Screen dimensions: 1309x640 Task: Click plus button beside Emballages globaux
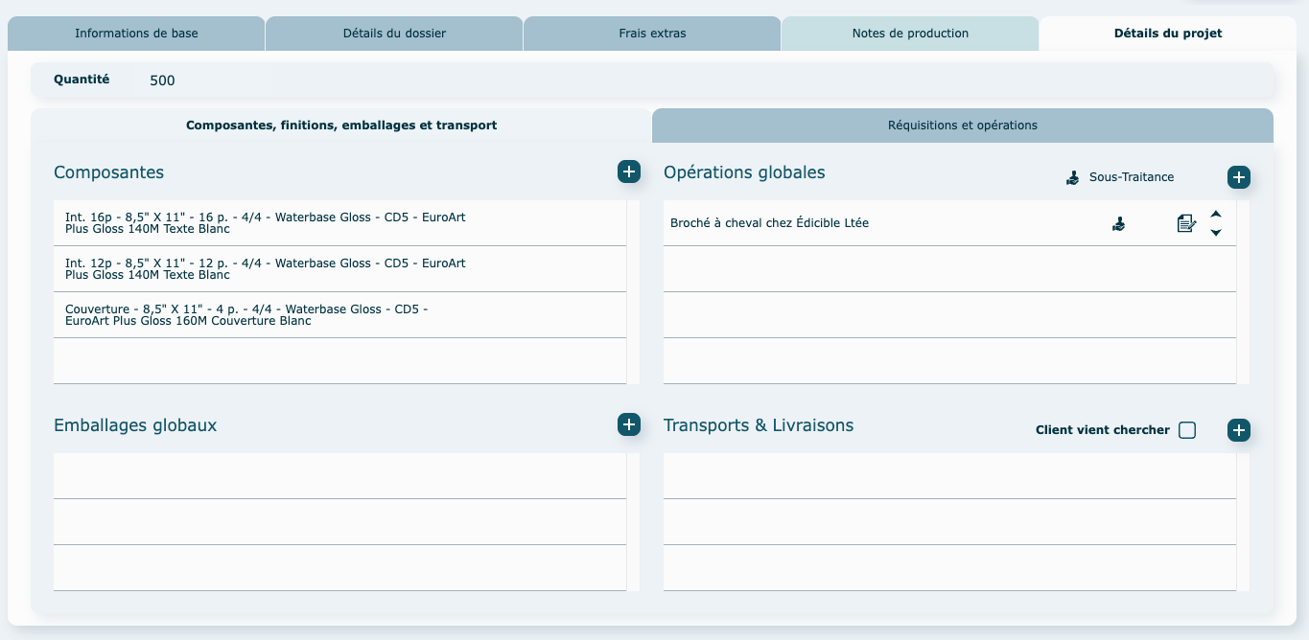pyautogui.click(x=628, y=424)
